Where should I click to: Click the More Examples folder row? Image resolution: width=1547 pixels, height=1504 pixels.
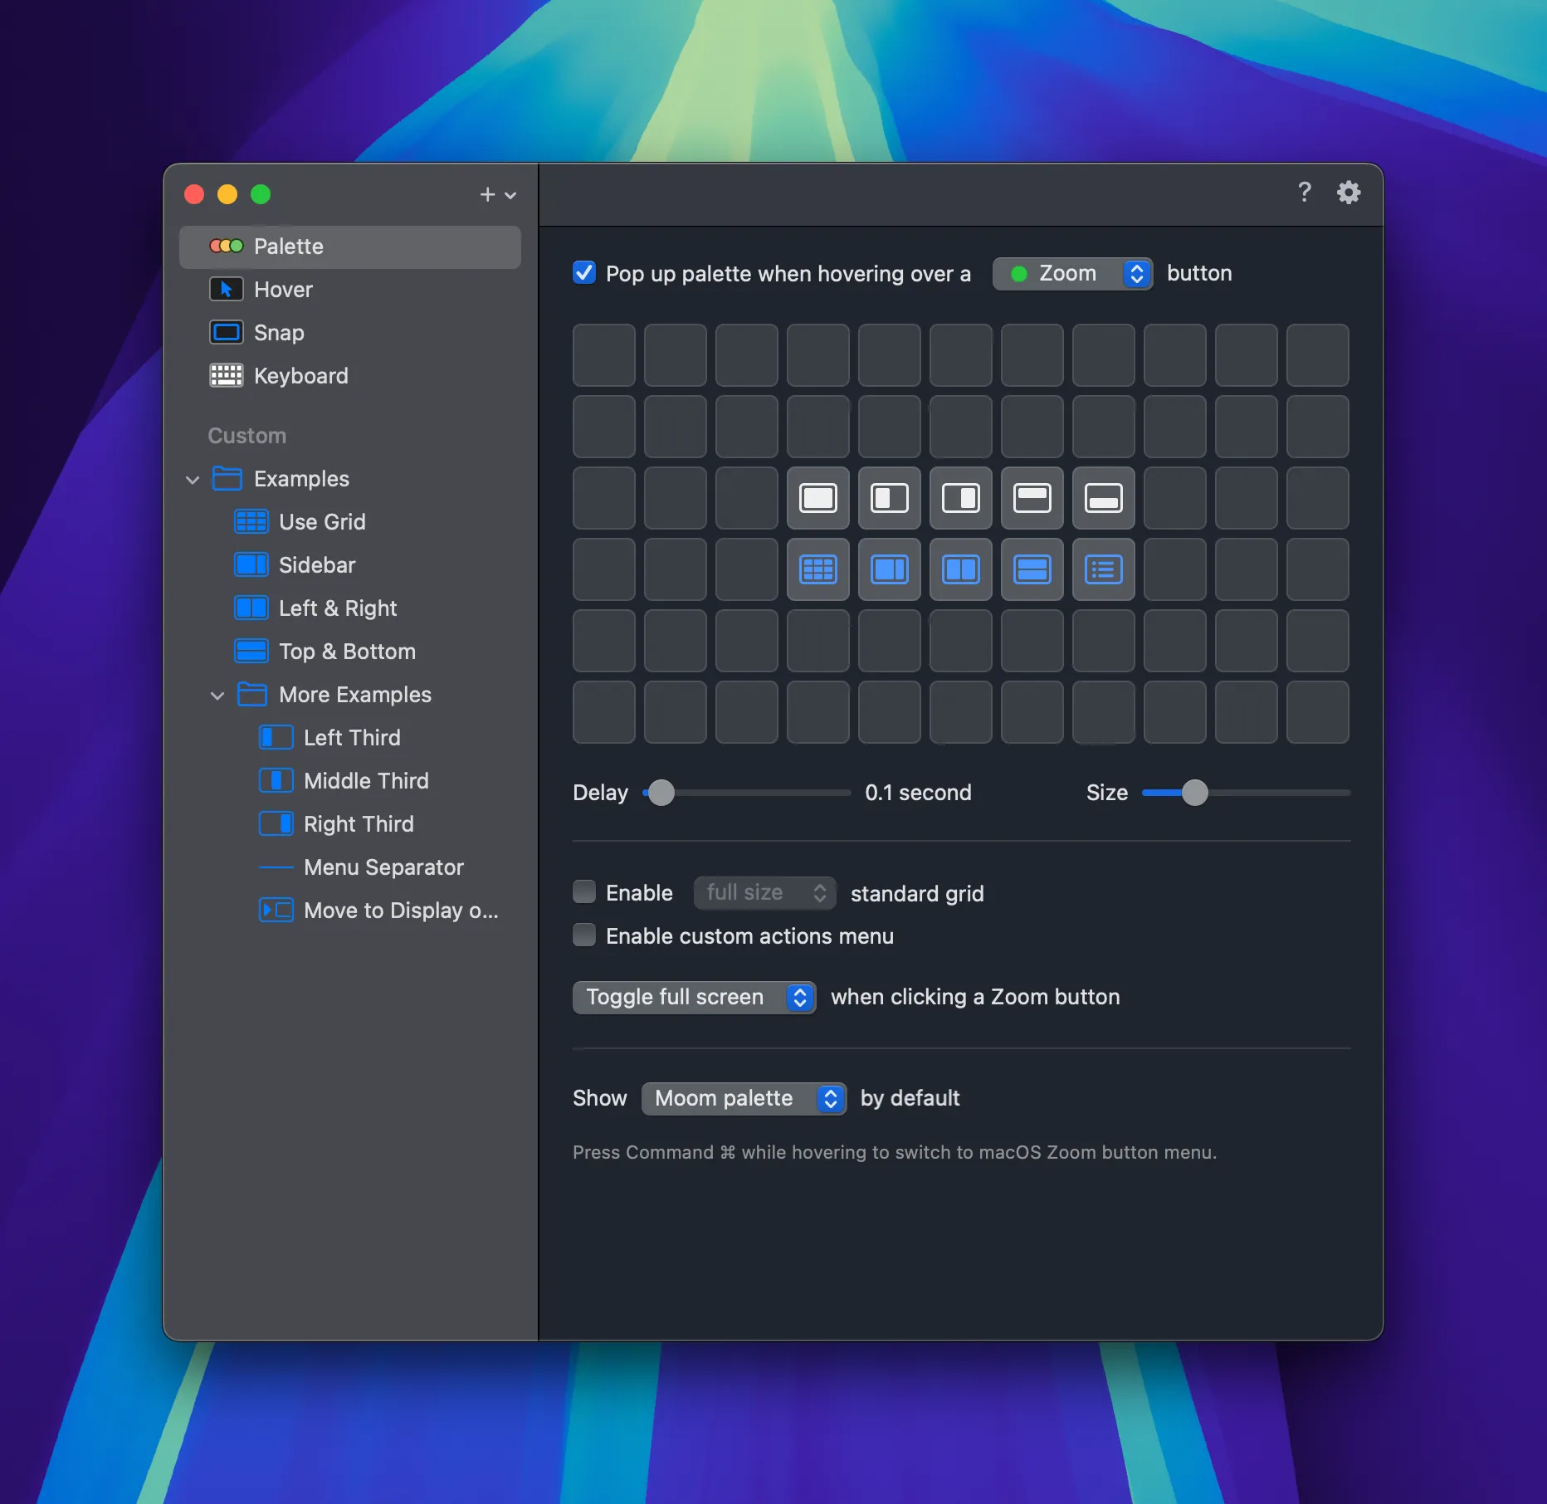click(x=350, y=695)
